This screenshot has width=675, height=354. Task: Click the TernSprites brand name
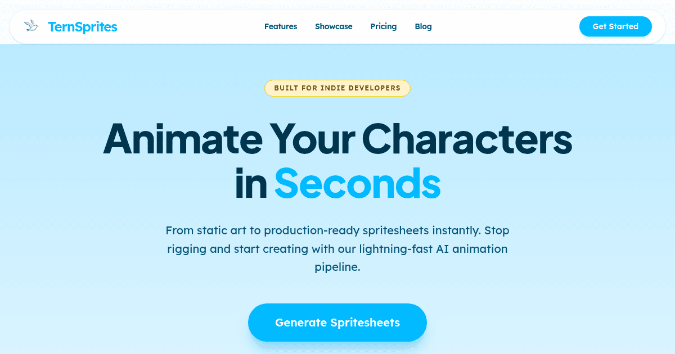point(83,26)
